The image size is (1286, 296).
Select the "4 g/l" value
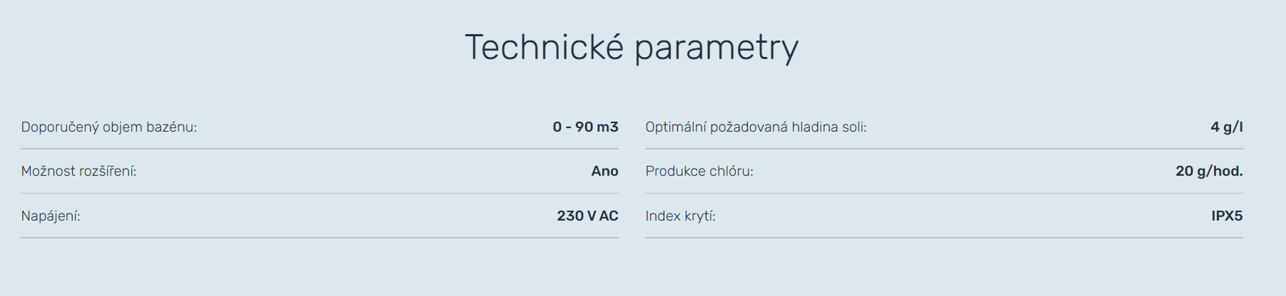pos(1226,127)
